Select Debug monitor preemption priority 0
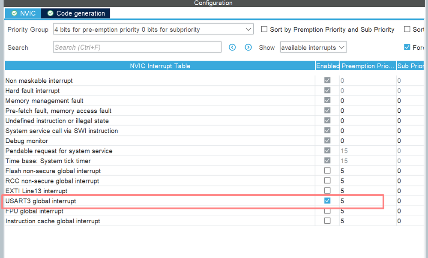 342,141
